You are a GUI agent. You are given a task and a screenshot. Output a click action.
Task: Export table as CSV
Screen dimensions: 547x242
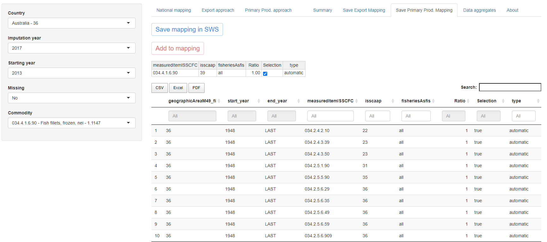160,88
